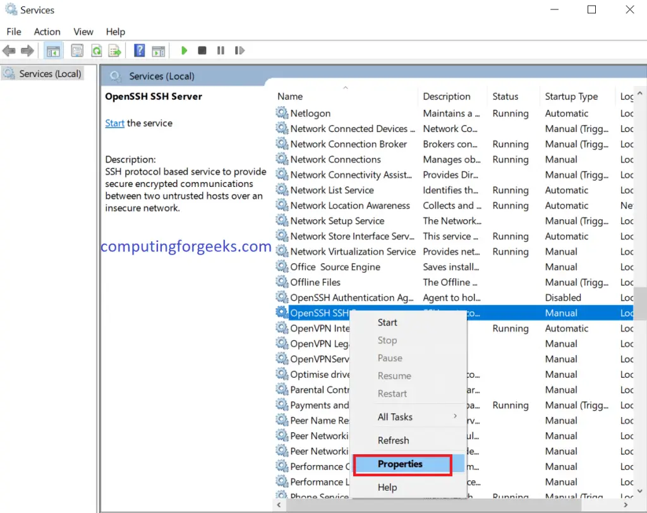
Task: Open the Action menu
Action: 47,32
